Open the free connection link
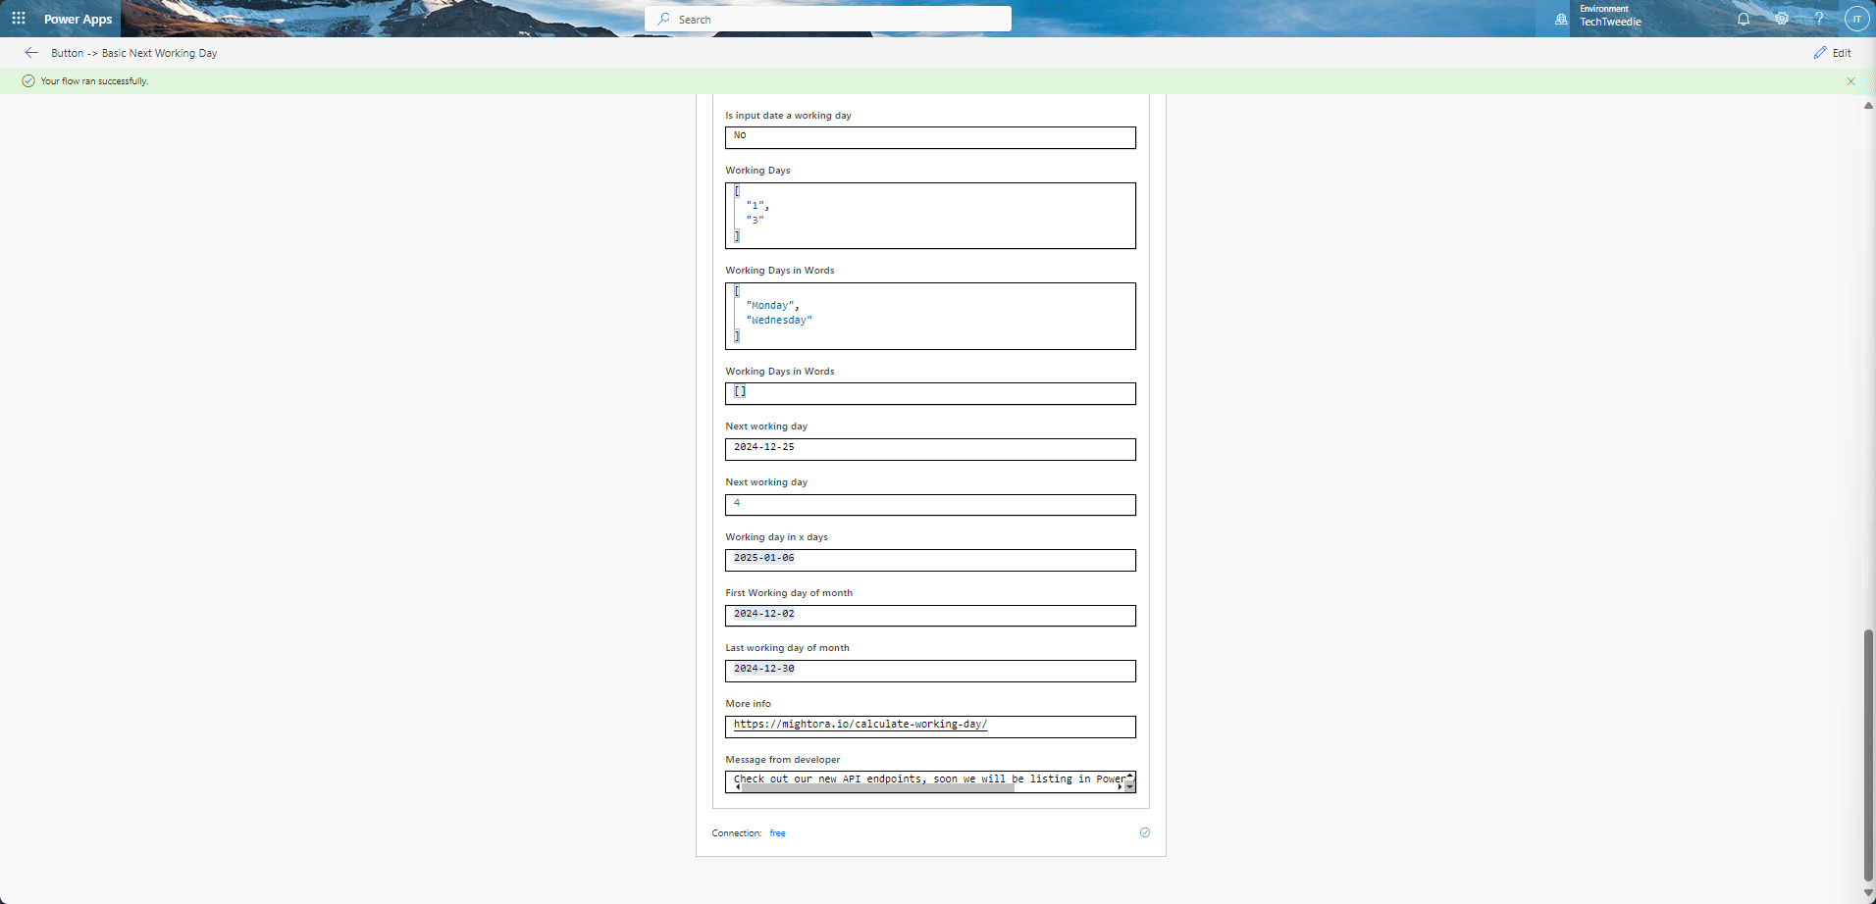 [x=776, y=832]
